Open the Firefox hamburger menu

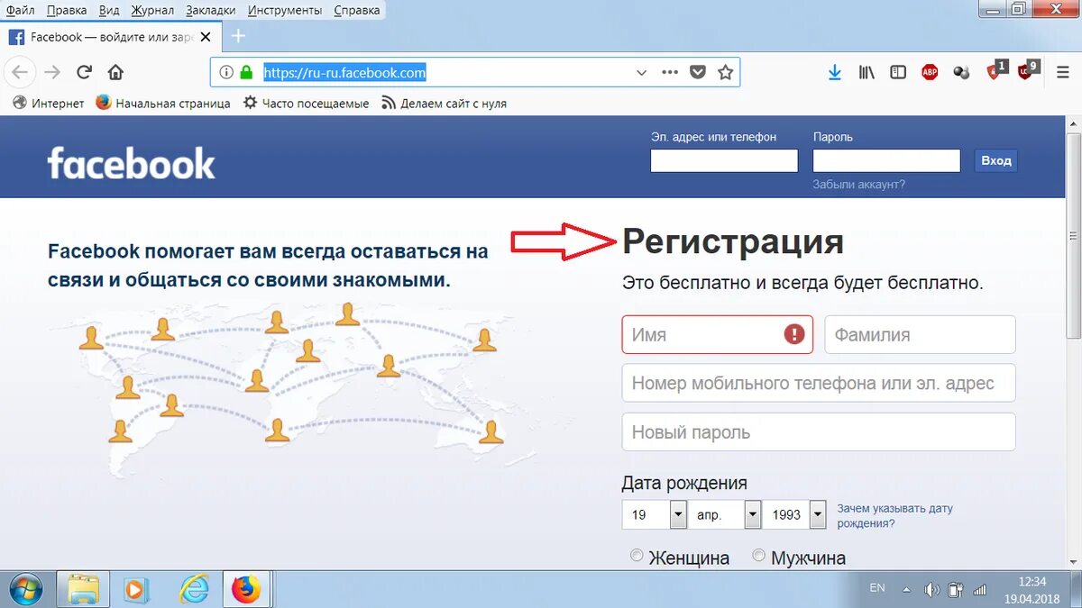tap(1063, 72)
